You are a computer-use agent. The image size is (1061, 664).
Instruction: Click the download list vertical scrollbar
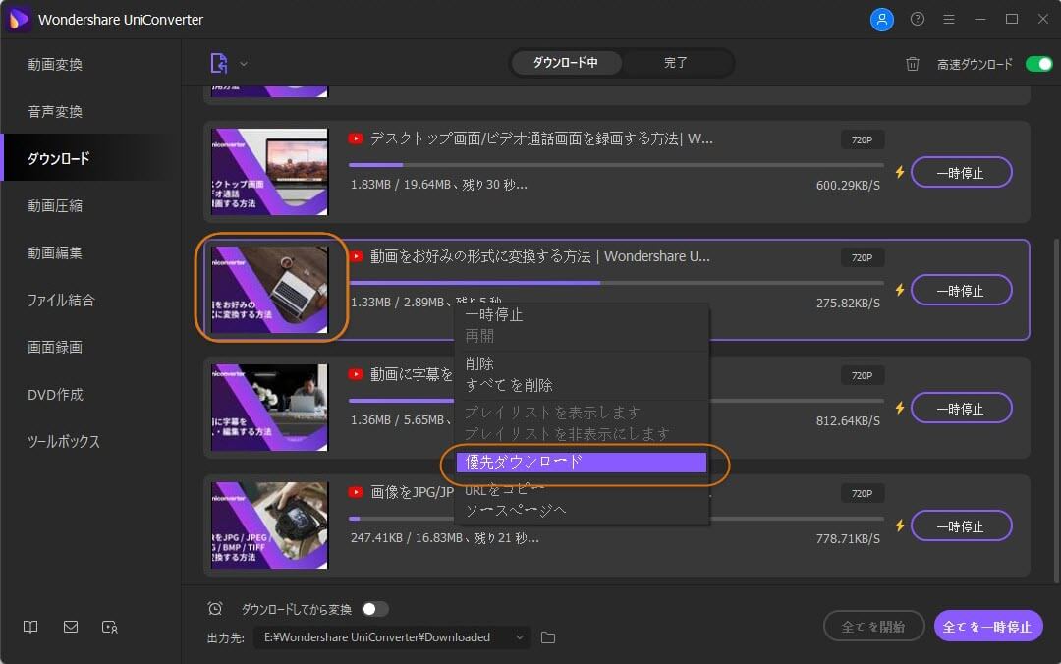click(1055, 410)
